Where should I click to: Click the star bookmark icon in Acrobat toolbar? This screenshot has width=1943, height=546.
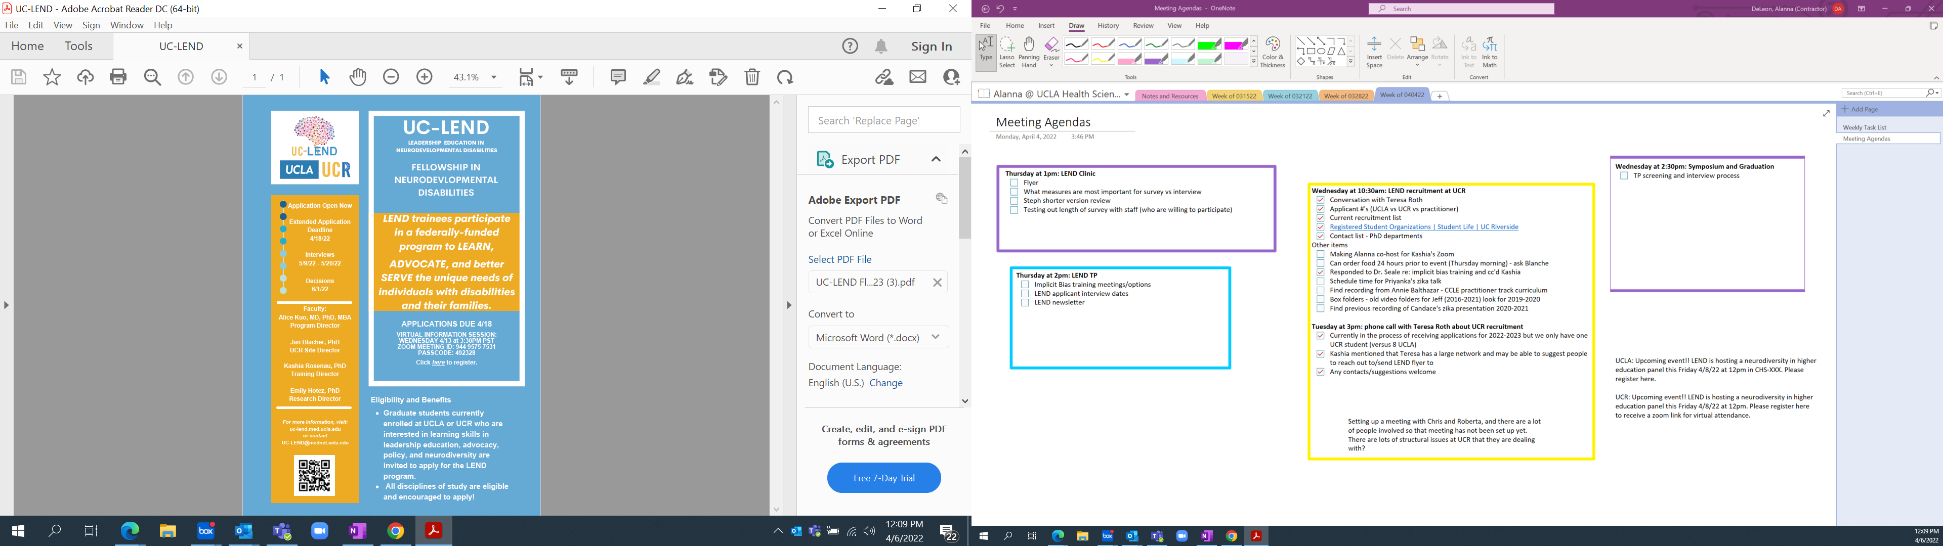pyautogui.click(x=52, y=77)
